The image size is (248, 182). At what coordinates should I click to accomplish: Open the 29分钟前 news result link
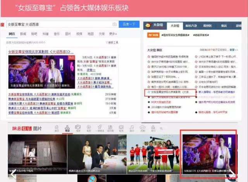[39, 94]
